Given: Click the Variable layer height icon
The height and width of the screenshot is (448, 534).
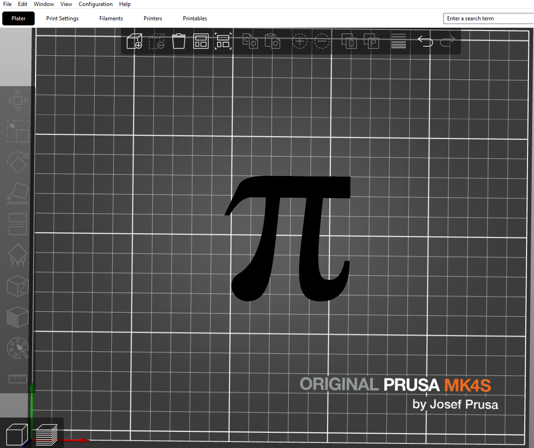Looking at the screenshot, I should (x=399, y=41).
